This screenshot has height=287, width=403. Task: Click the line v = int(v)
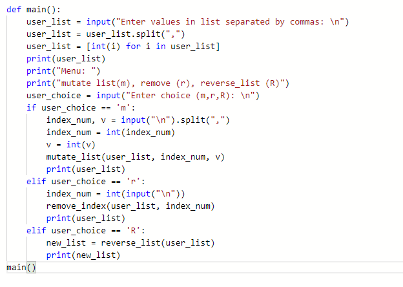(x=70, y=145)
